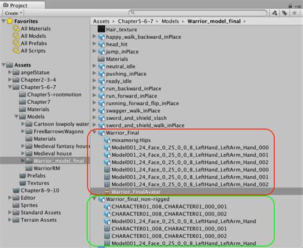The height and width of the screenshot is (248, 303).
Task: Click the run_backward_inPlace model icon
Action: (102, 89)
